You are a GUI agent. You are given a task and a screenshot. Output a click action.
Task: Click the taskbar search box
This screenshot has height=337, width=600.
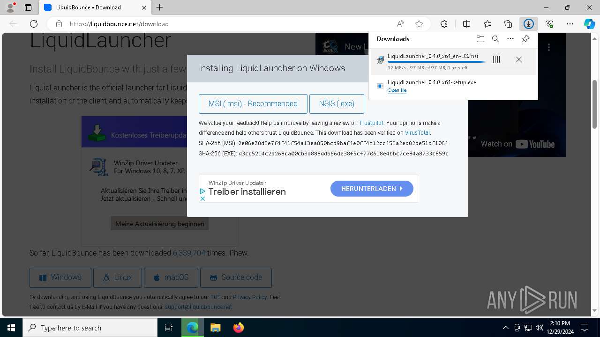coord(90,328)
